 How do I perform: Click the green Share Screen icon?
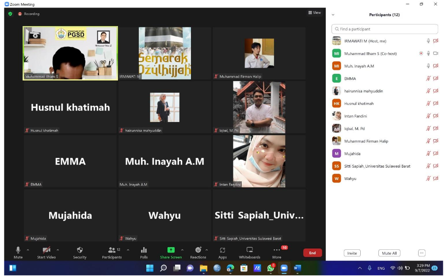171,250
